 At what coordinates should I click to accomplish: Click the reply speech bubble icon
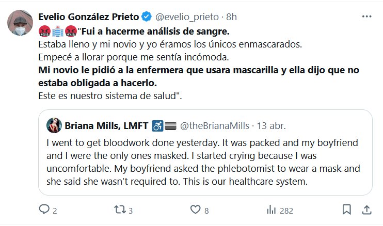pyautogui.click(x=45, y=209)
